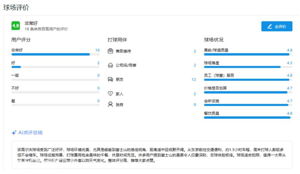Screen dimensions: 300x174
Task: Click the 员工（球童）服务 score bar
Action: click(248, 80)
